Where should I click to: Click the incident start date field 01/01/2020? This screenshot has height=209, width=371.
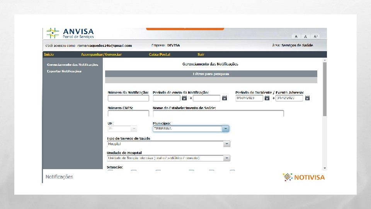pos(249,98)
